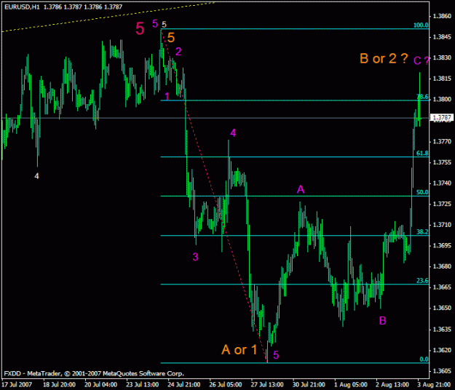This screenshot has height=390, width=455.
Task: Click the purple 3 wave label
Action: [196, 257]
